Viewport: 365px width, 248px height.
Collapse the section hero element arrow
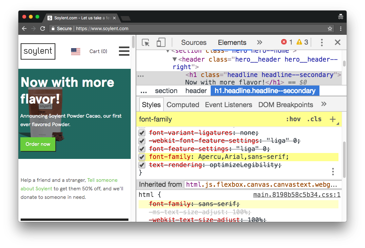(x=168, y=51)
